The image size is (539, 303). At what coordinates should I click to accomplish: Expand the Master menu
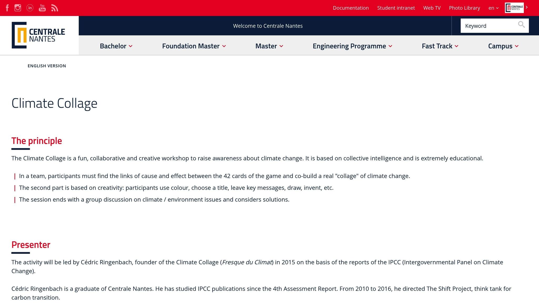tap(269, 46)
